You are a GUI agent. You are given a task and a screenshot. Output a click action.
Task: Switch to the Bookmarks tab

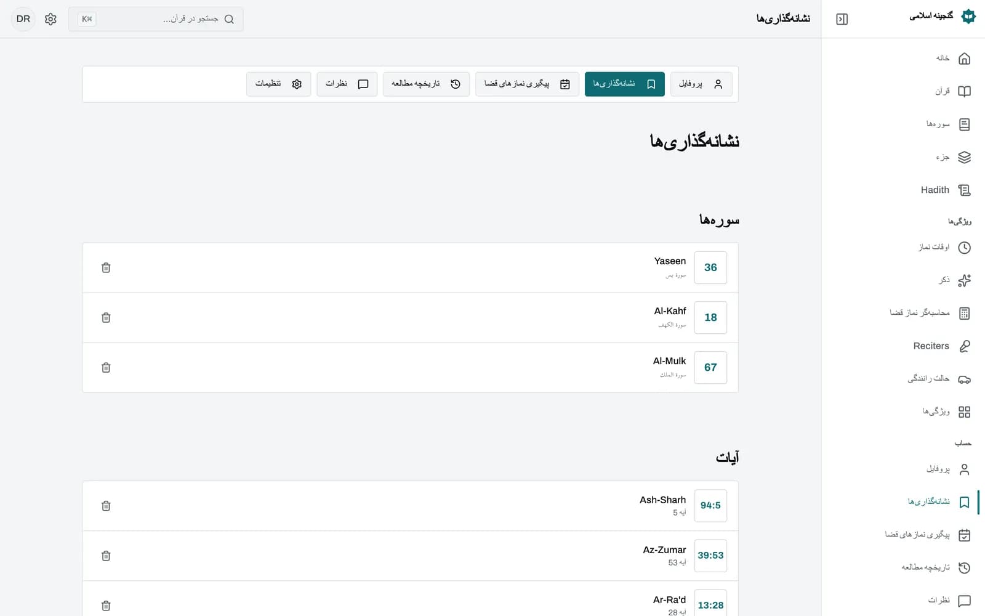coord(624,84)
